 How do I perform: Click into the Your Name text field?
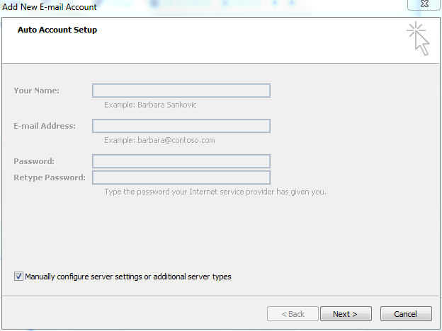(x=181, y=91)
